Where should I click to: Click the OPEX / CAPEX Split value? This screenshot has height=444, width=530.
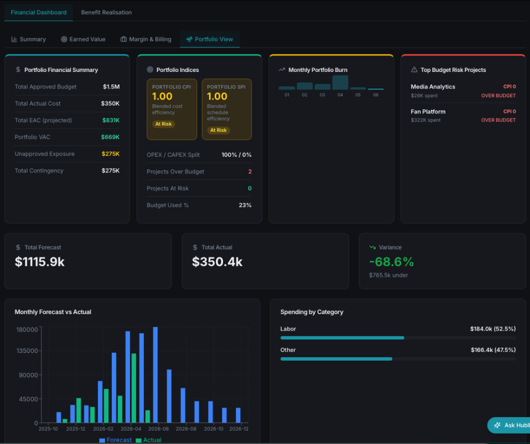click(x=236, y=155)
